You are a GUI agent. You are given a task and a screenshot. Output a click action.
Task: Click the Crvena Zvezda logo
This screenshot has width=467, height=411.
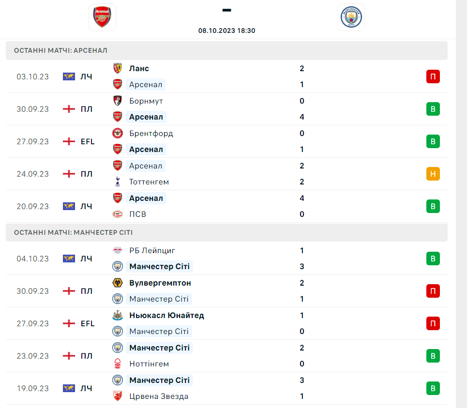click(x=118, y=396)
